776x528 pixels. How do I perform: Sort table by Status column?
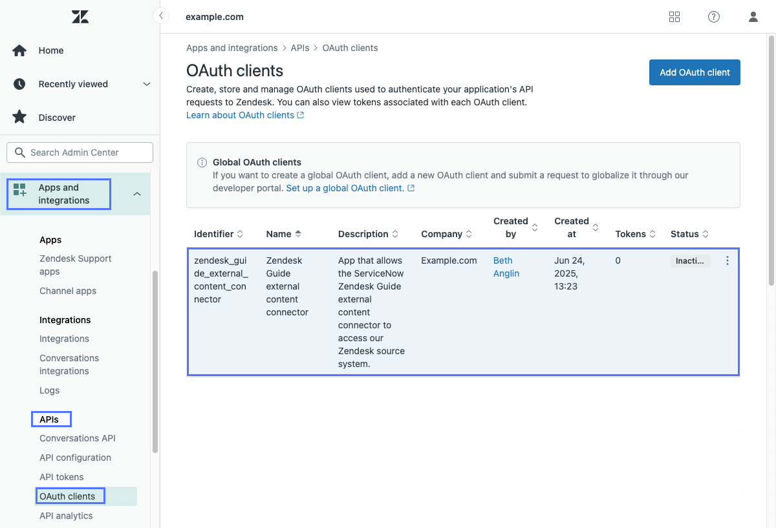[x=689, y=234]
